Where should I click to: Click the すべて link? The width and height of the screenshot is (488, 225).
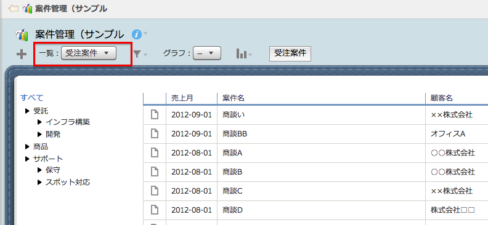tap(32, 98)
